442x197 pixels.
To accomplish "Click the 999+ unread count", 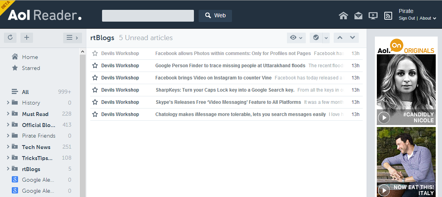I will pos(64,92).
